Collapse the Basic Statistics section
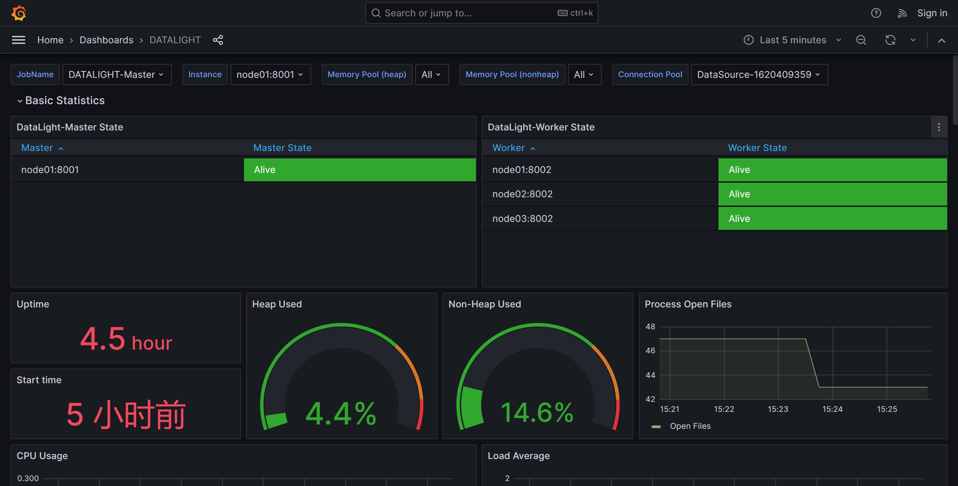 19,100
